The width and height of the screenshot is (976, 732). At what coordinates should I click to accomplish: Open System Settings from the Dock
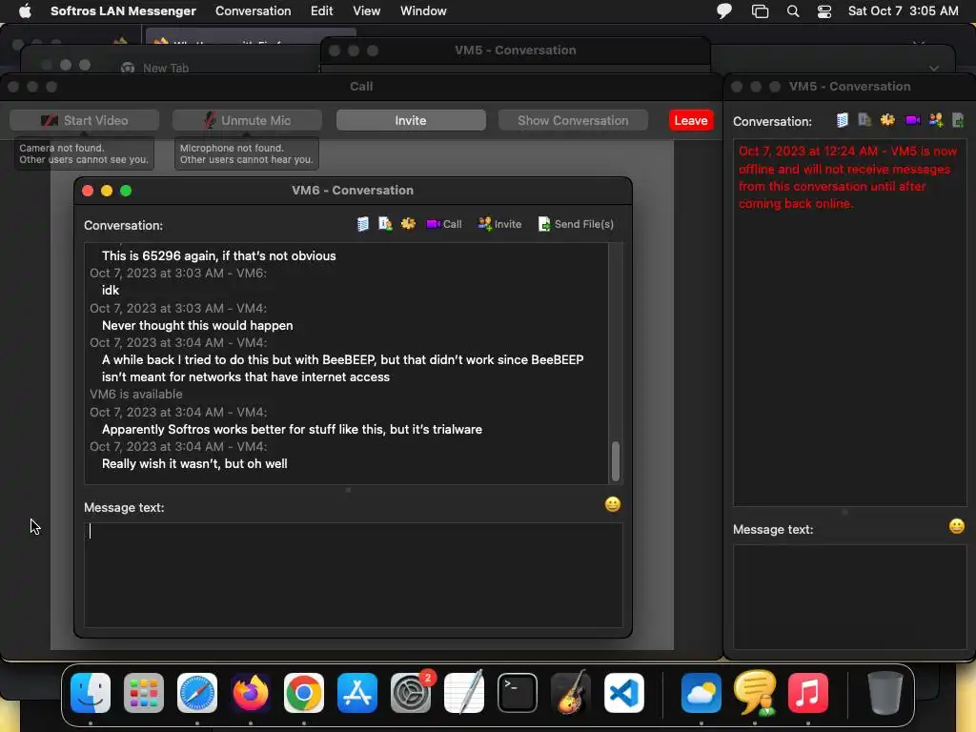tap(411, 693)
